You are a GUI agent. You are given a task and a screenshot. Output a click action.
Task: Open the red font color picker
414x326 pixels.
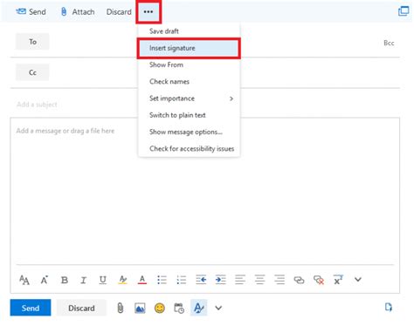click(x=142, y=280)
